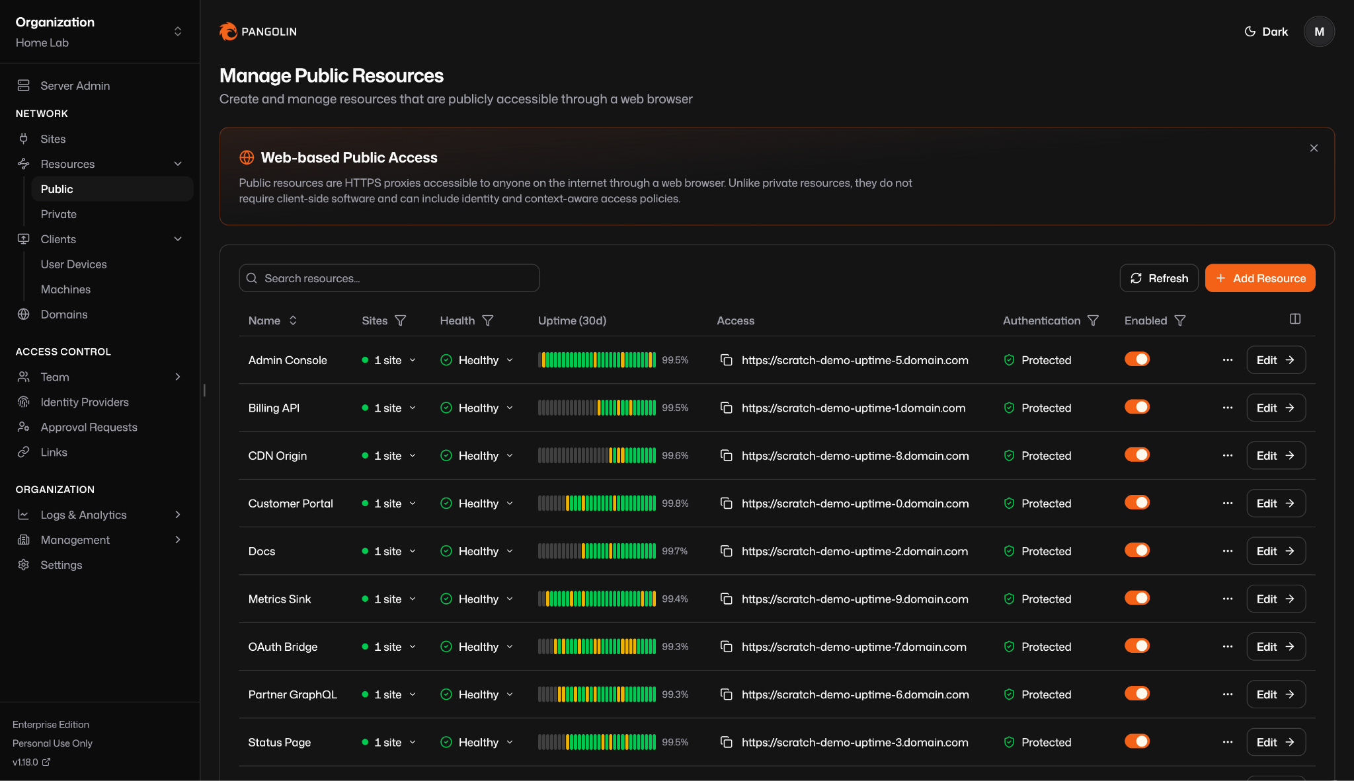Viewport: 1354px width, 781px height.
Task: Open the Organization switcher dropdown
Action: [177, 32]
